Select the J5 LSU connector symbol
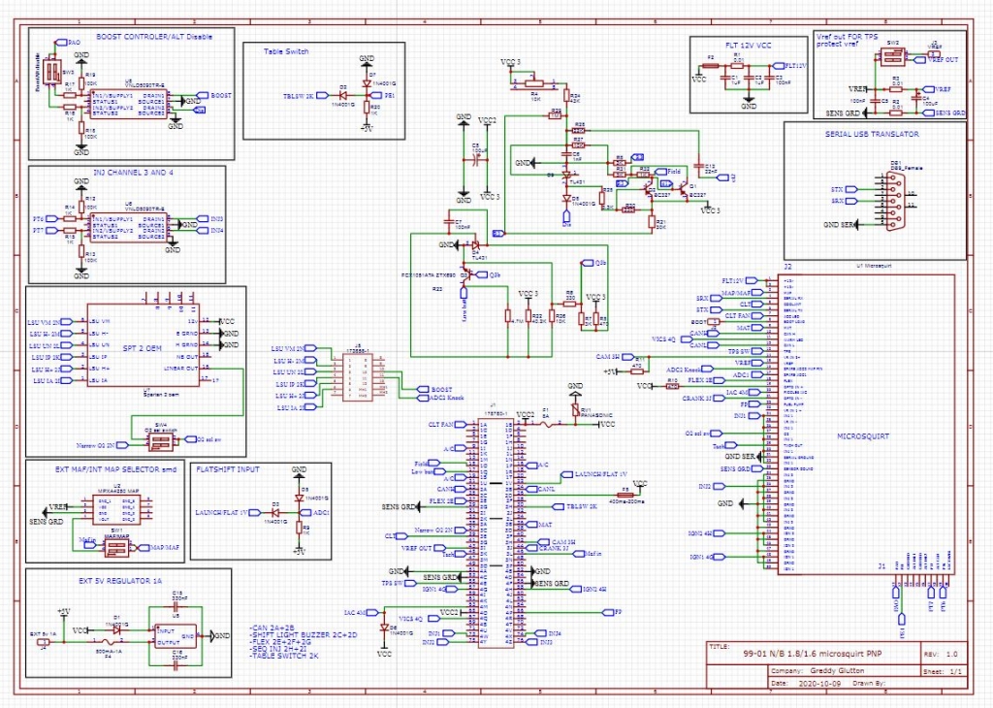The height and width of the screenshot is (708, 993). click(x=357, y=377)
